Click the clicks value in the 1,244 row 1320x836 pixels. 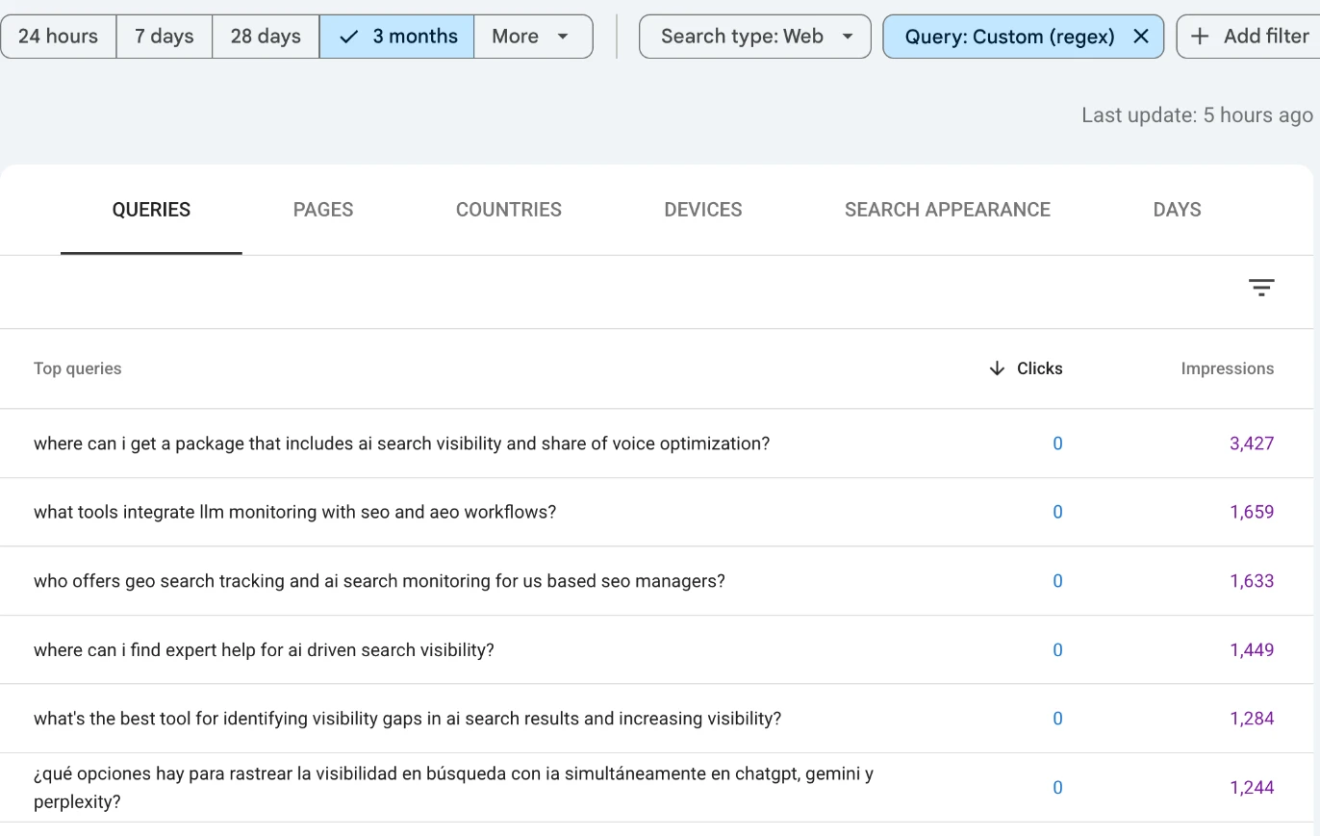[1057, 787]
